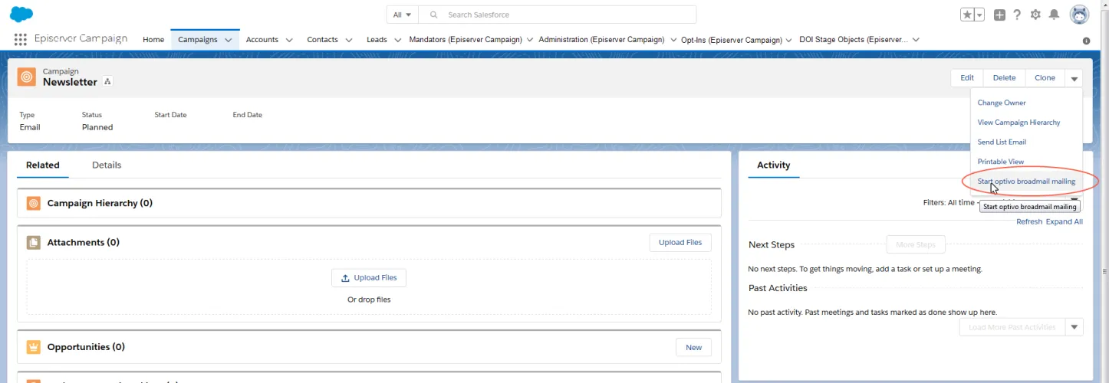1109x383 pixels.
Task: Click the Campaign record target icon
Action: (27, 77)
